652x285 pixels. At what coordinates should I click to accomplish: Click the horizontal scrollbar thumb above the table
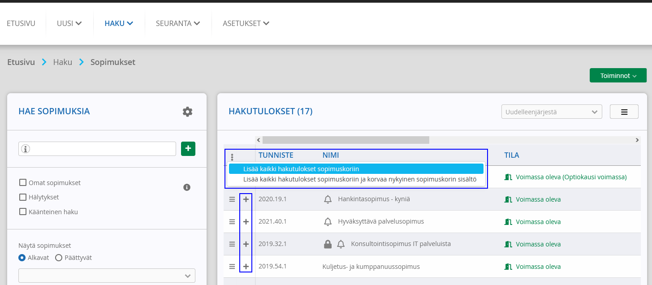(346, 140)
